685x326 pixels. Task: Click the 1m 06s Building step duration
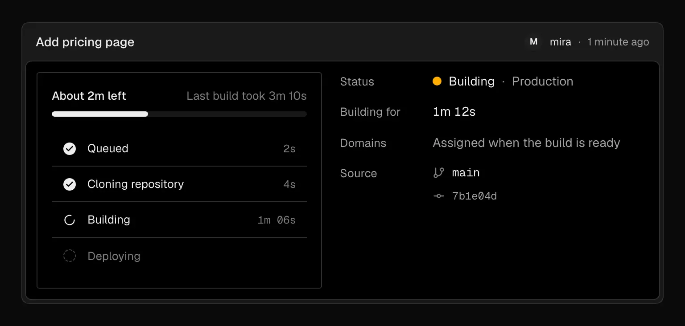[x=276, y=220]
